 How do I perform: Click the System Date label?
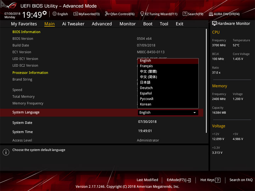[22, 123]
